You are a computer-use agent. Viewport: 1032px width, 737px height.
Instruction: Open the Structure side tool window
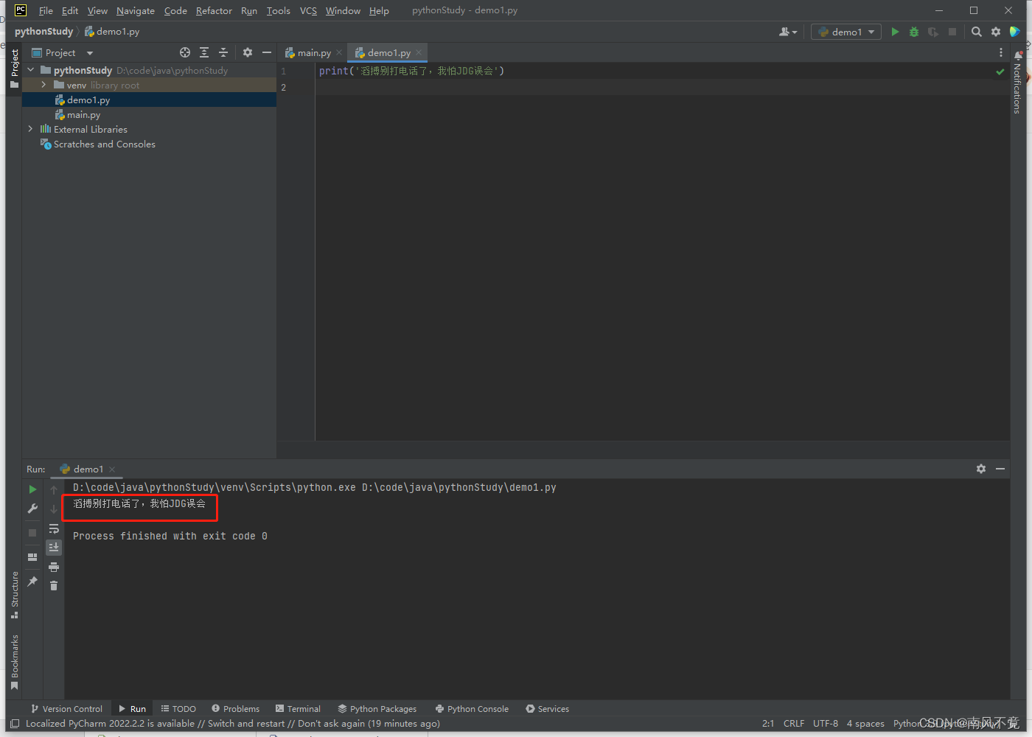point(14,595)
